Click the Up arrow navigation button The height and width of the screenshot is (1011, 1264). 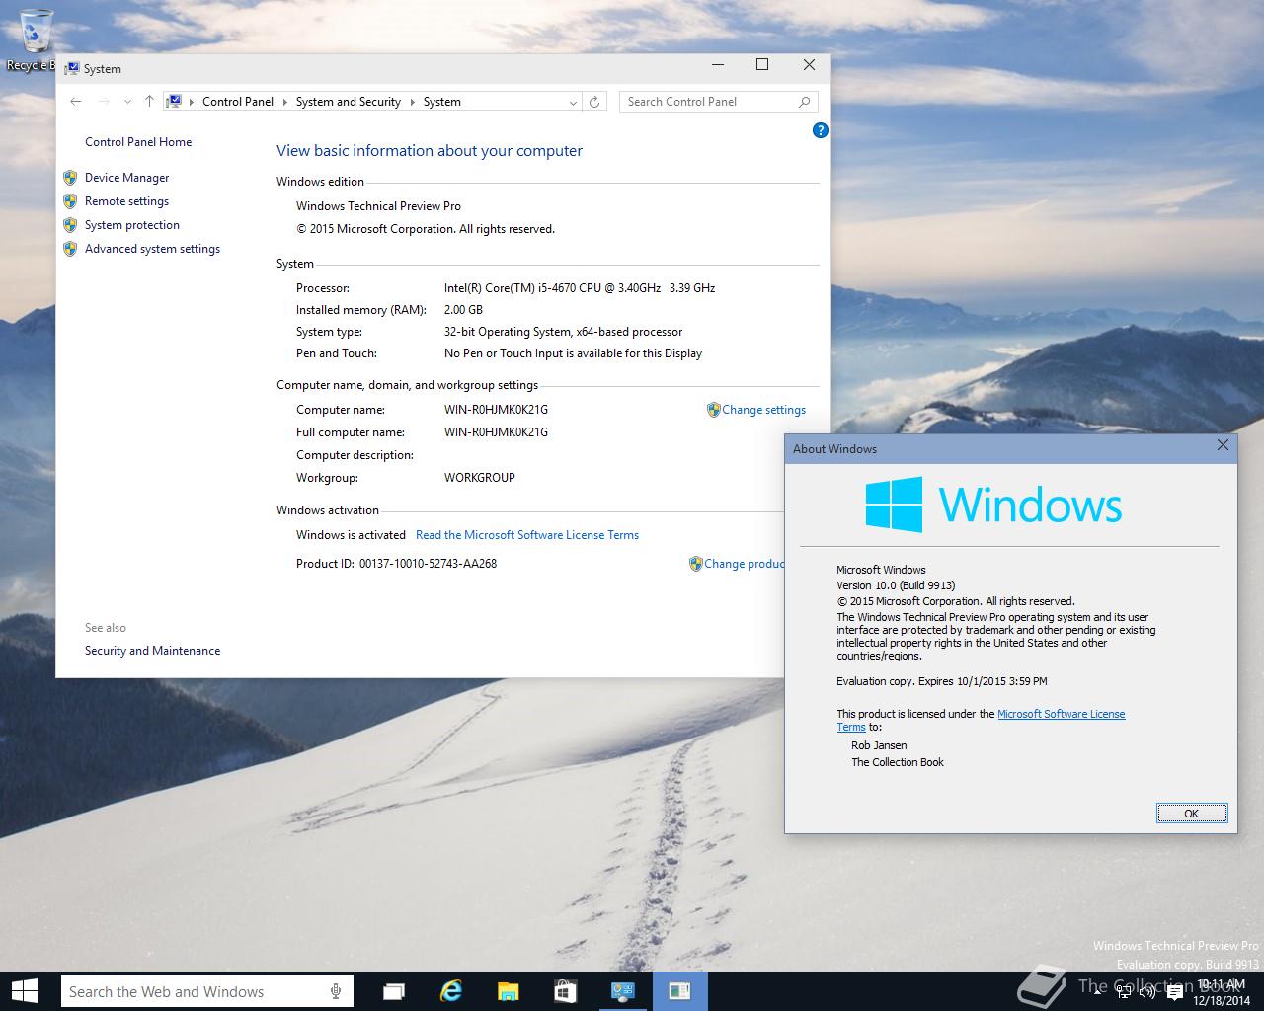149,101
